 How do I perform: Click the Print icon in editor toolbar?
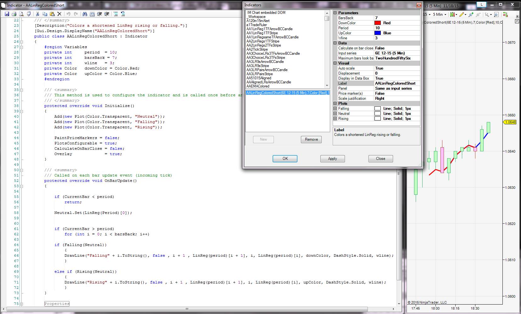click(x=14, y=14)
